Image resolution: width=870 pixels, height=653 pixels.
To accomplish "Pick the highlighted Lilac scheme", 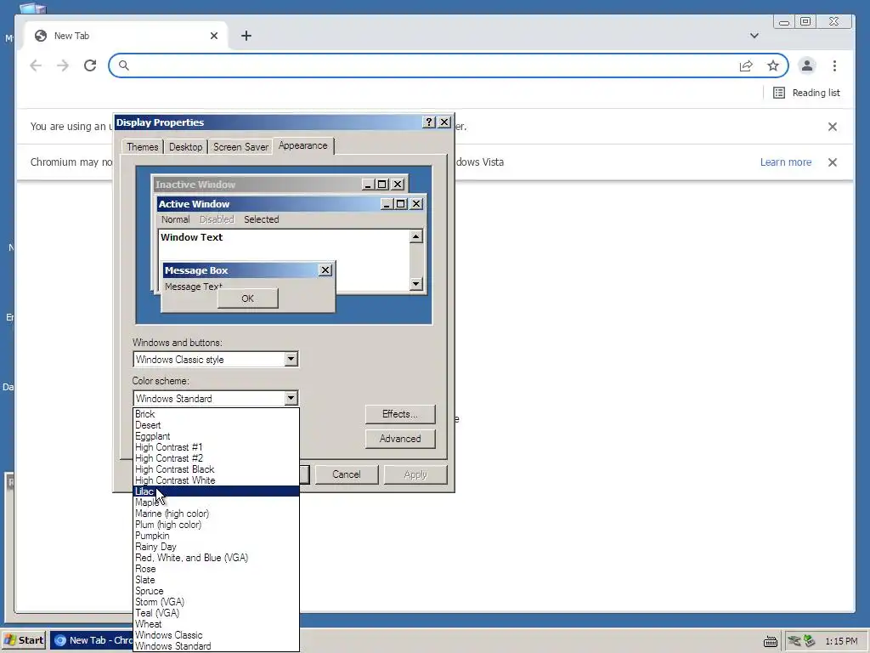I will click(x=217, y=491).
